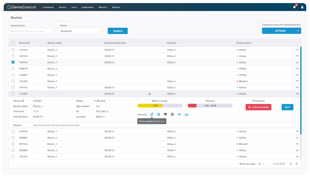The width and height of the screenshot is (310, 177).
Task: Open the Applications menu
Action: (88, 7)
